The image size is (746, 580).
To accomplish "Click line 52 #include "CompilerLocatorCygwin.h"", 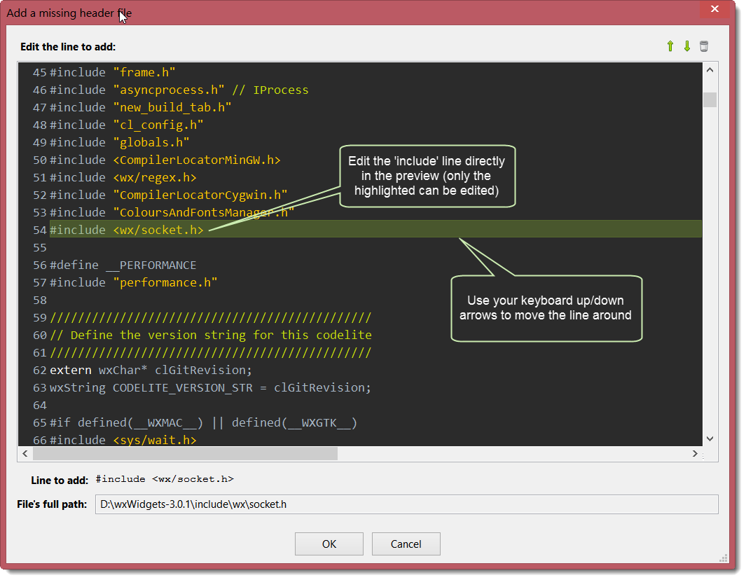I will tap(169, 195).
